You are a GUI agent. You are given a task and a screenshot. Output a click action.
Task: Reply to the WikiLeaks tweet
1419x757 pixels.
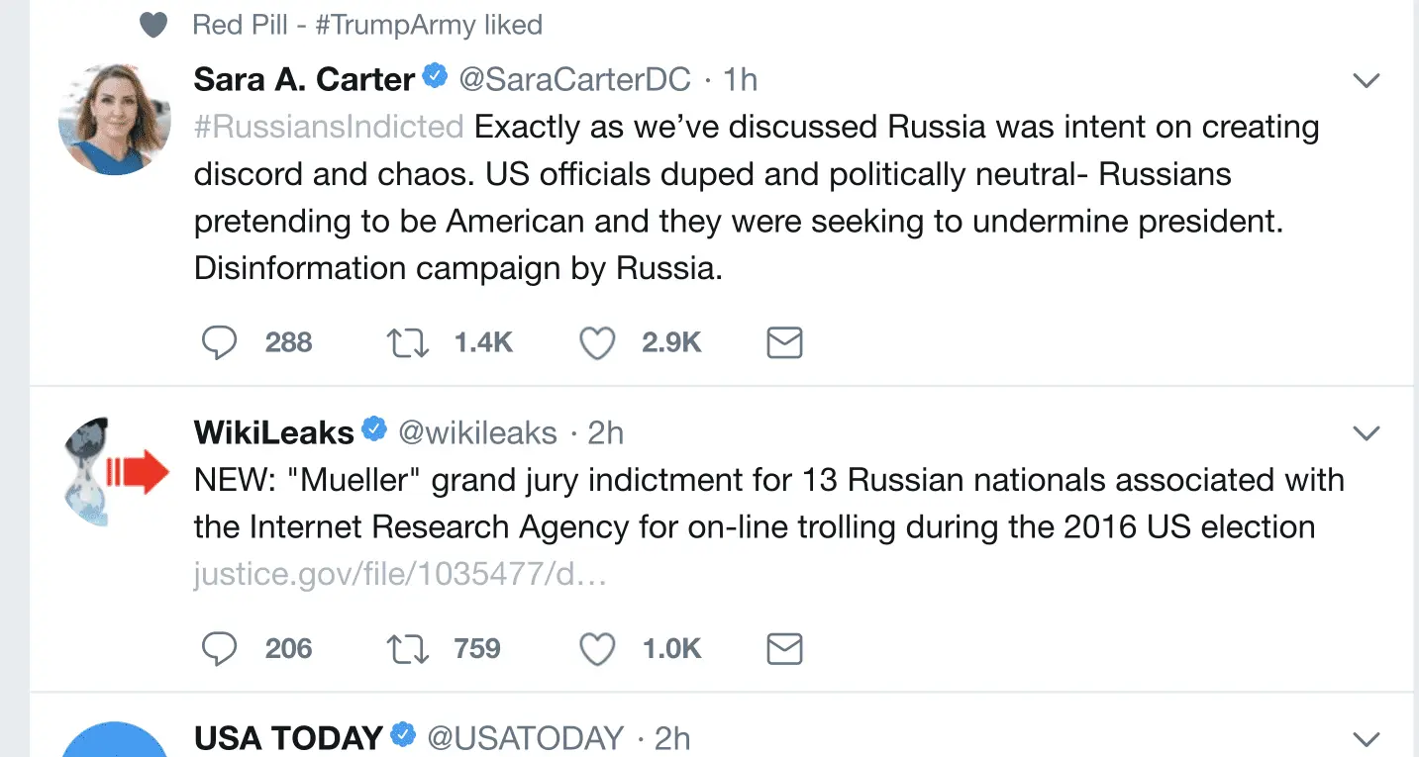pyautogui.click(x=220, y=649)
